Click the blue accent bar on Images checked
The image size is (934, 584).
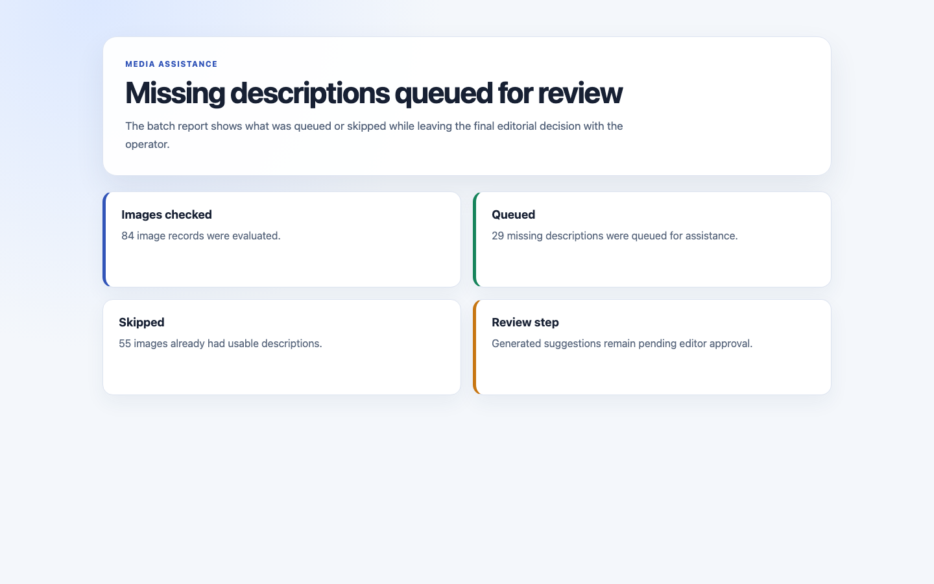pos(104,239)
